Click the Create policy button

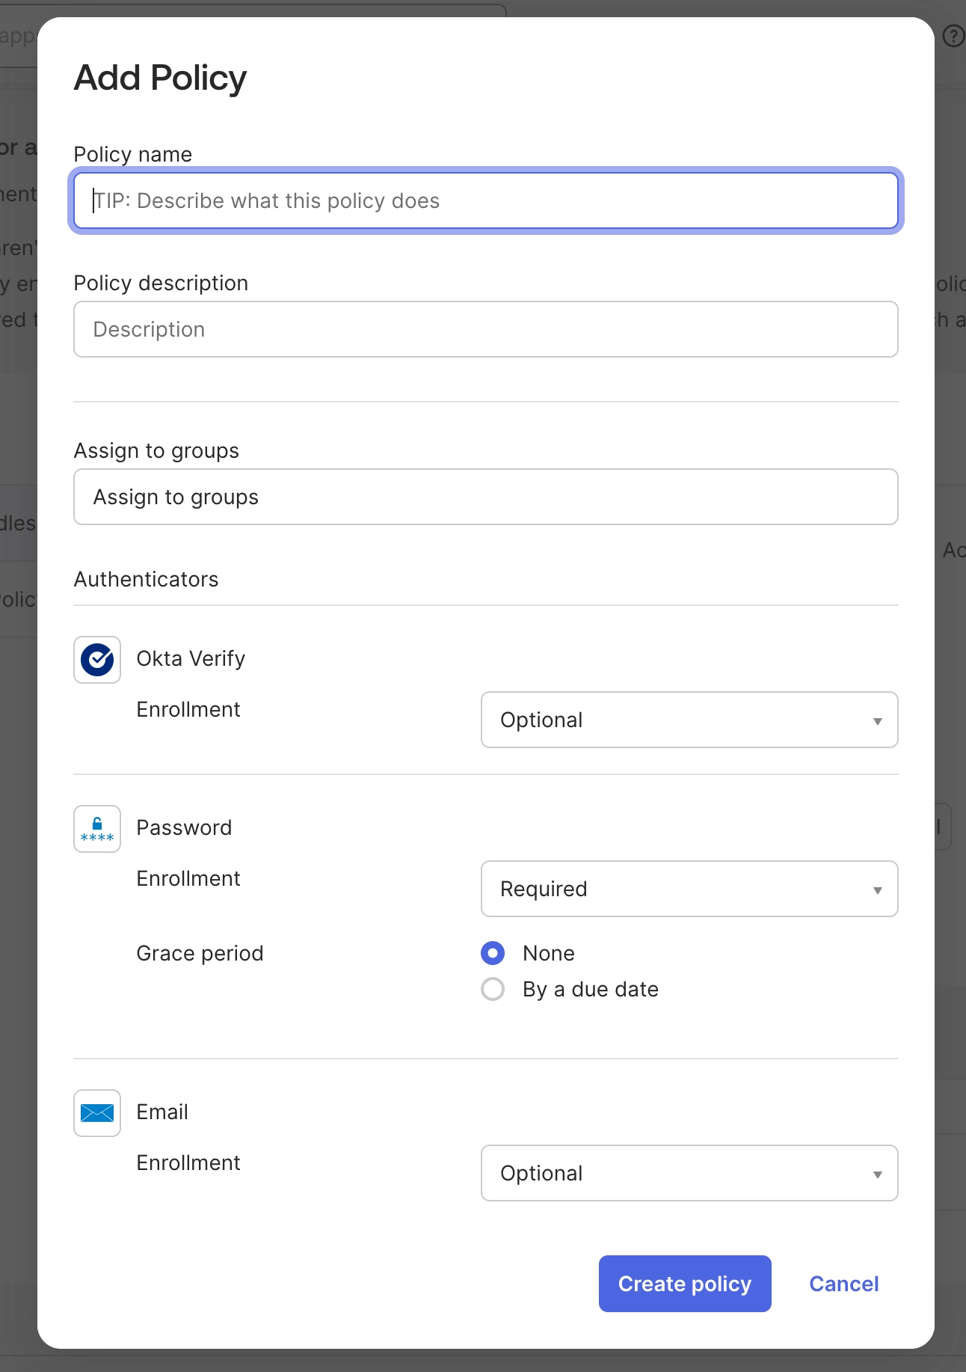point(684,1284)
